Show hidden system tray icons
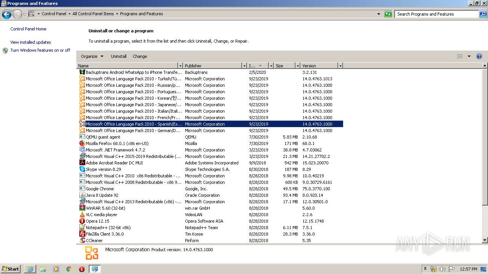This screenshot has height=274, width=488. 425,269
